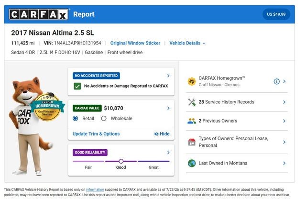Image resolution: width=306 pixels, height=199 pixels.
Task: Open the Homegrown info circle icon
Action: [276, 81]
